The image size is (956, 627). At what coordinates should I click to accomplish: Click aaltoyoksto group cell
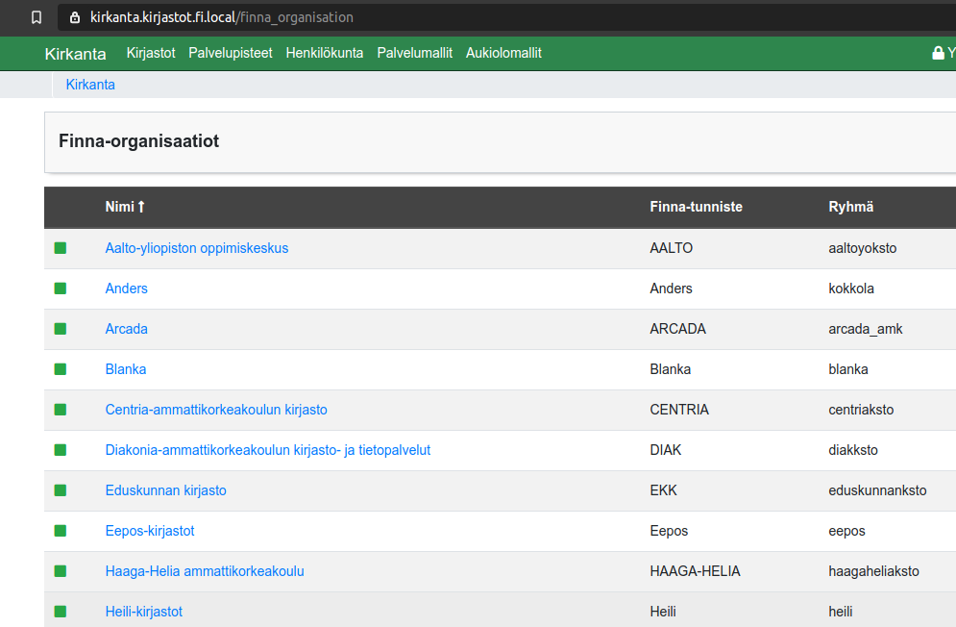(862, 248)
